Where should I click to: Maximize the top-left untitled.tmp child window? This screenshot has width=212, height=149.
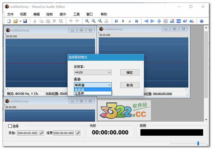tap(81, 30)
